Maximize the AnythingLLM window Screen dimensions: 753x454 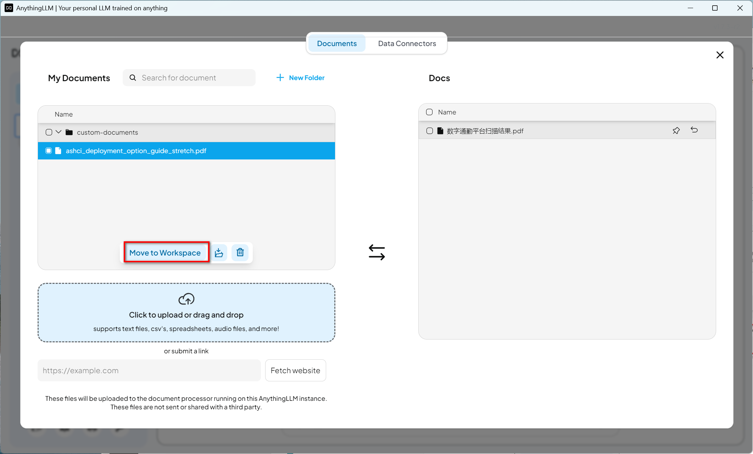(715, 8)
